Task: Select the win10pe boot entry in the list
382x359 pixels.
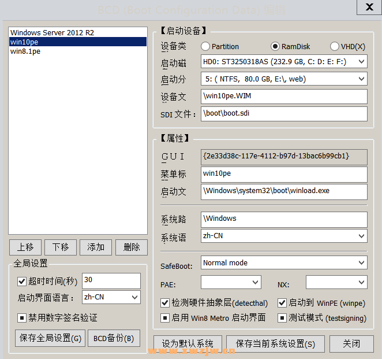Action: click(x=78, y=42)
